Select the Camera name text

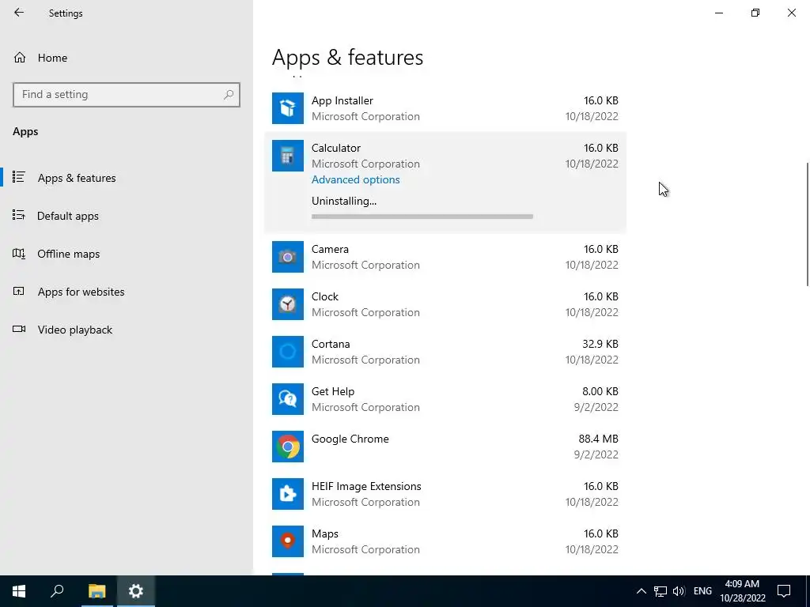coord(330,249)
